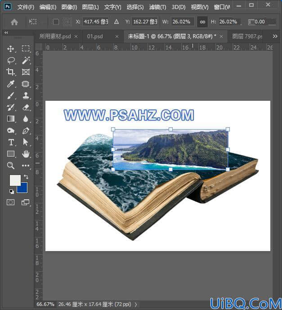Click the Home icon in options bar

tap(14, 22)
